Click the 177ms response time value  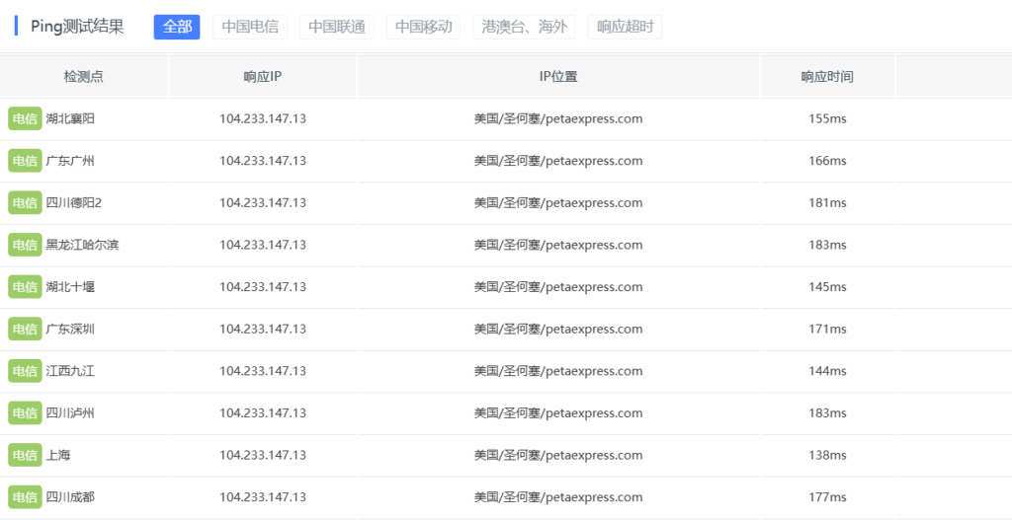click(x=827, y=497)
